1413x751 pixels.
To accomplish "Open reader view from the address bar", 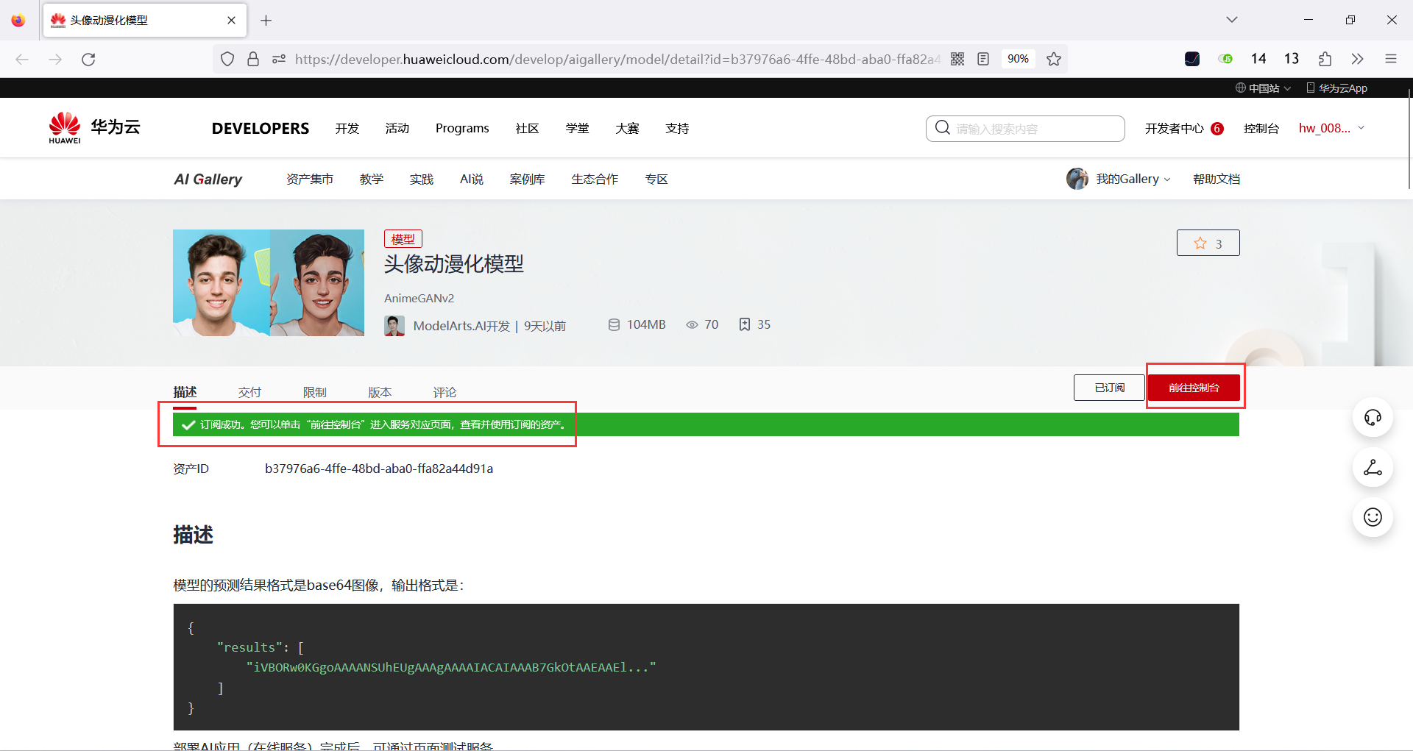I will click(983, 59).
